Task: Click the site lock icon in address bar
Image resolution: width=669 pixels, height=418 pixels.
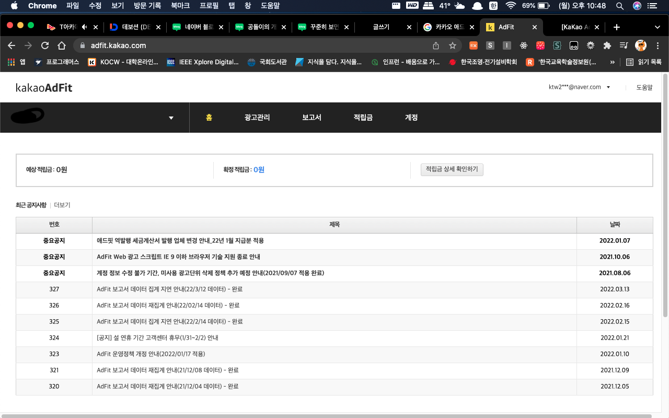Action: pyautogui.click(x=83, y=45)
